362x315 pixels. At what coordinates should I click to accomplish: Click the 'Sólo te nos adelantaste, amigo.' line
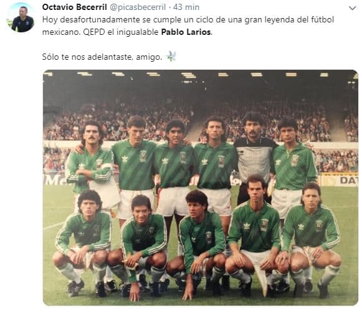tap(102, 57)
